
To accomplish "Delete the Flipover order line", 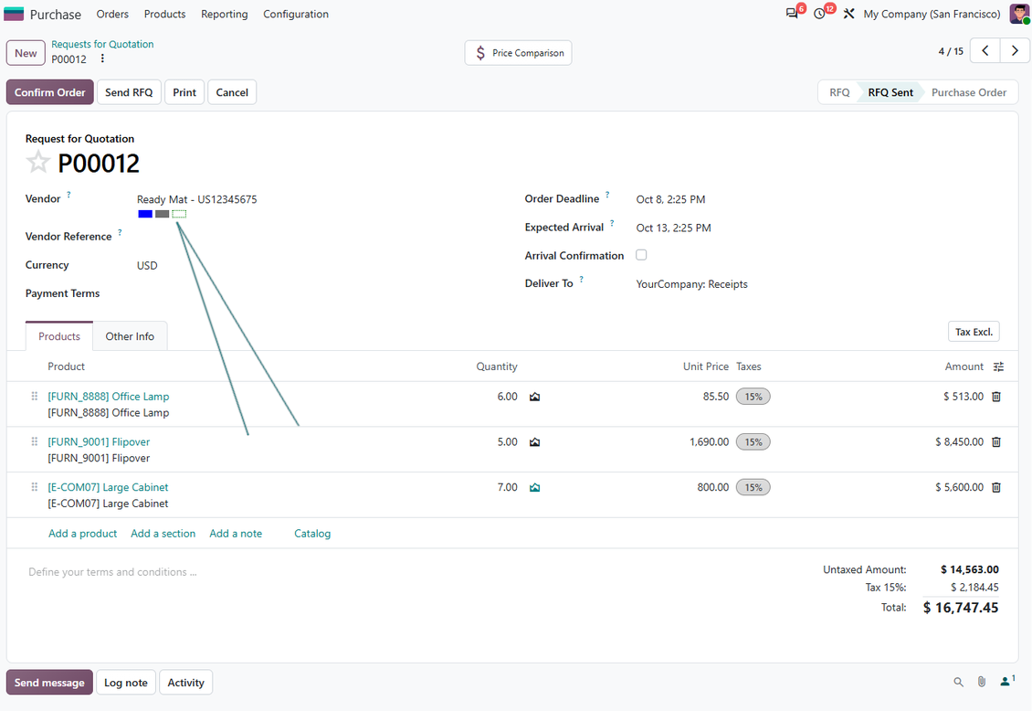I will 996,441.
